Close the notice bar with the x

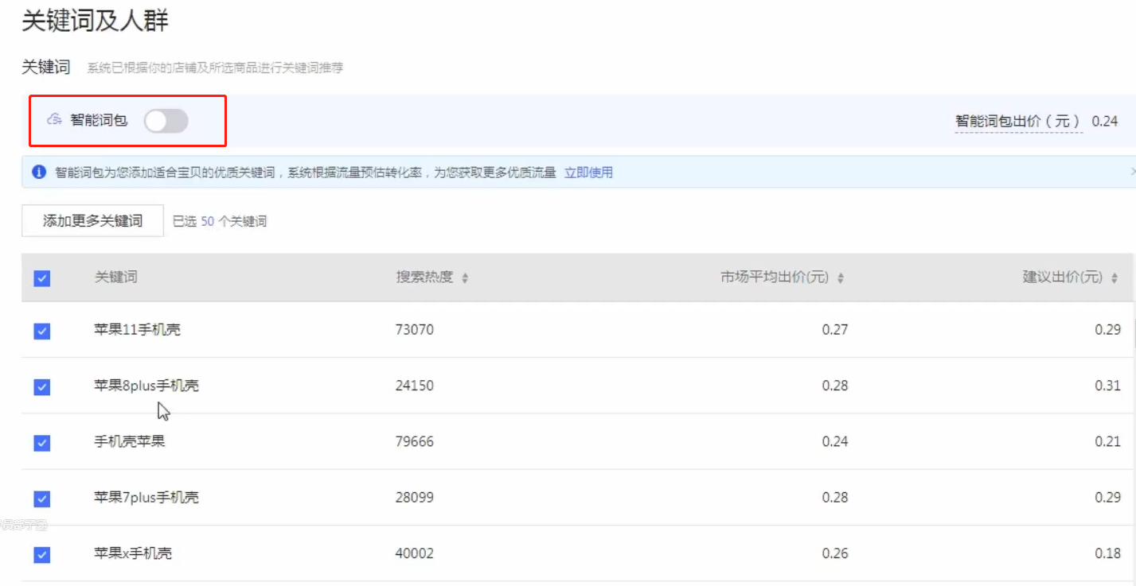(1132, 172)
